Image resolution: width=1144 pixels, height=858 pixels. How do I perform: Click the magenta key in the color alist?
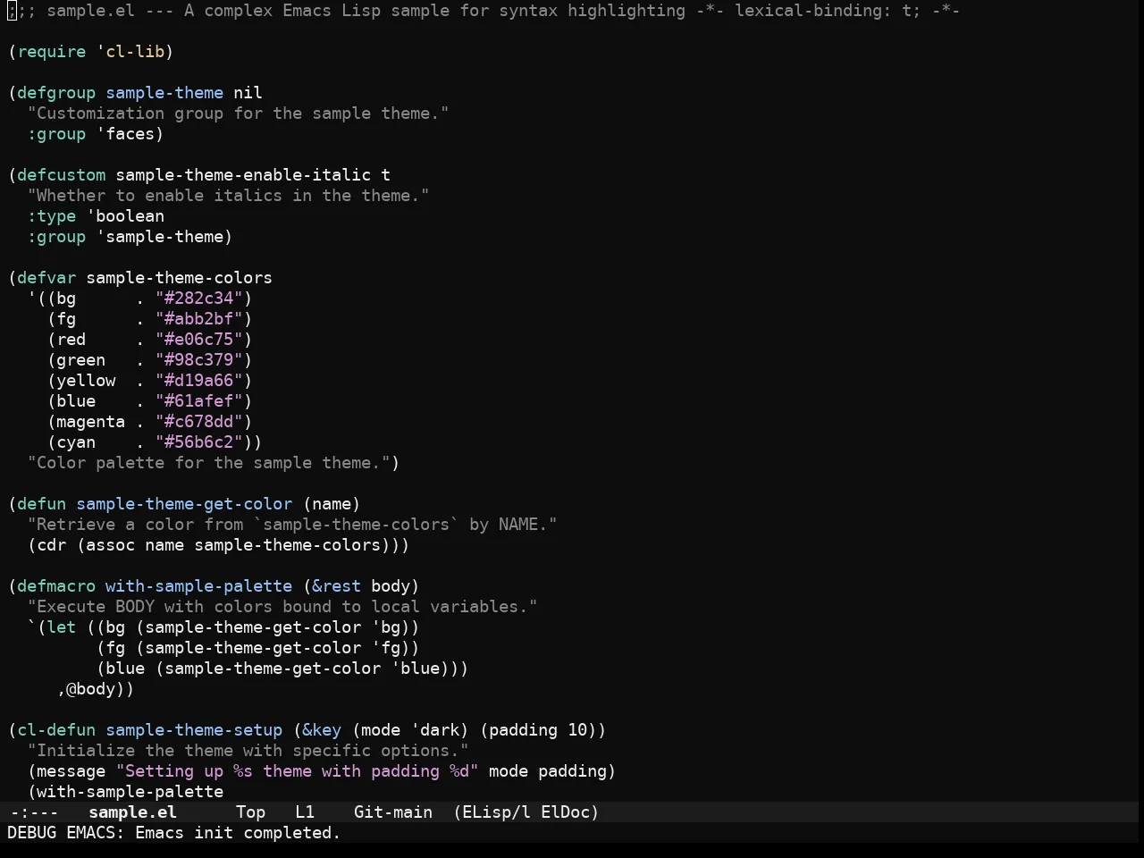tap(91, 422)
